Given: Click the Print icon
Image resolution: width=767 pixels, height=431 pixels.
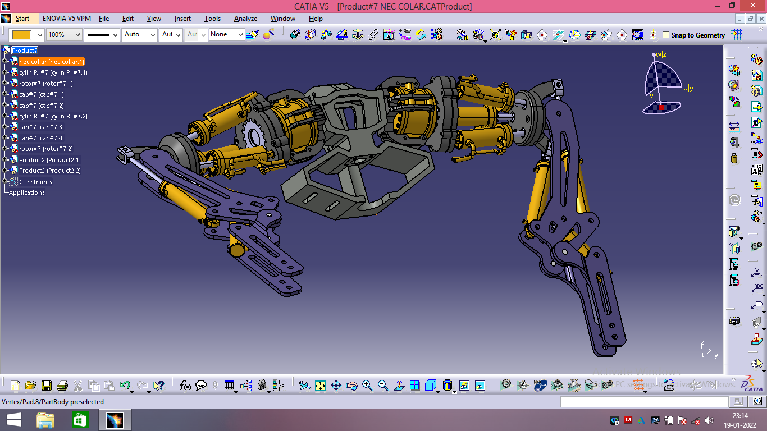Looking at the screenshot, I should (x=62, y=386).
